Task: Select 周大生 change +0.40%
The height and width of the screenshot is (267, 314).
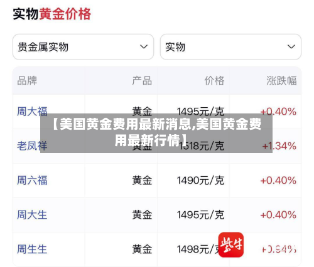Action: [278, 215]
